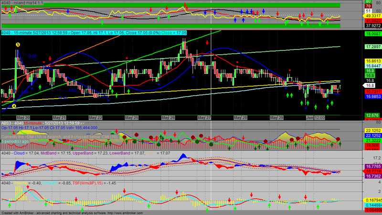This screenshot has height=215, width=382.
Task: Click the red 70 level tag
Action: point(368,6)
